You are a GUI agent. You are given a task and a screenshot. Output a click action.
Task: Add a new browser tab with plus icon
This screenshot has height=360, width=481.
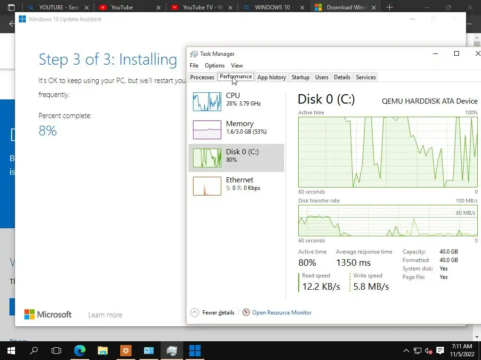389,7
